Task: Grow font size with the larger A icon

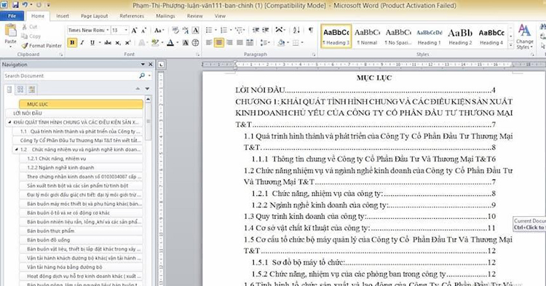Action: (x=134, y=31)
